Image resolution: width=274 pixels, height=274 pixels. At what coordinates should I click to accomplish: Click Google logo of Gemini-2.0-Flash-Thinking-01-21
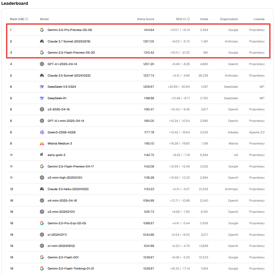[42, 269]
